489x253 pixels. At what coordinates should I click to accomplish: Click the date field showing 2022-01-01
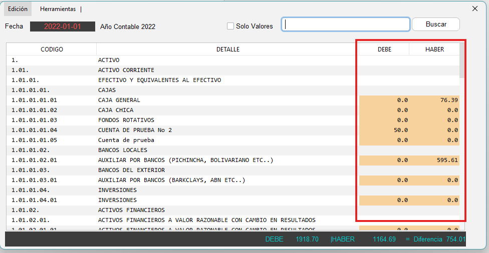point(63,26)
